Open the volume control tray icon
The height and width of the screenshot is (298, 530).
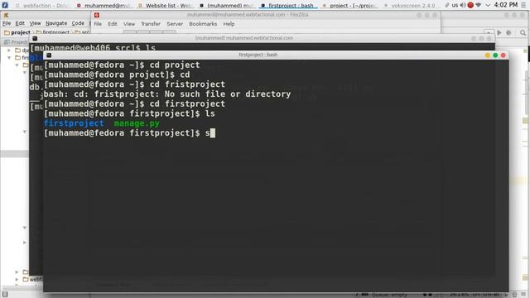pos(463,5)
